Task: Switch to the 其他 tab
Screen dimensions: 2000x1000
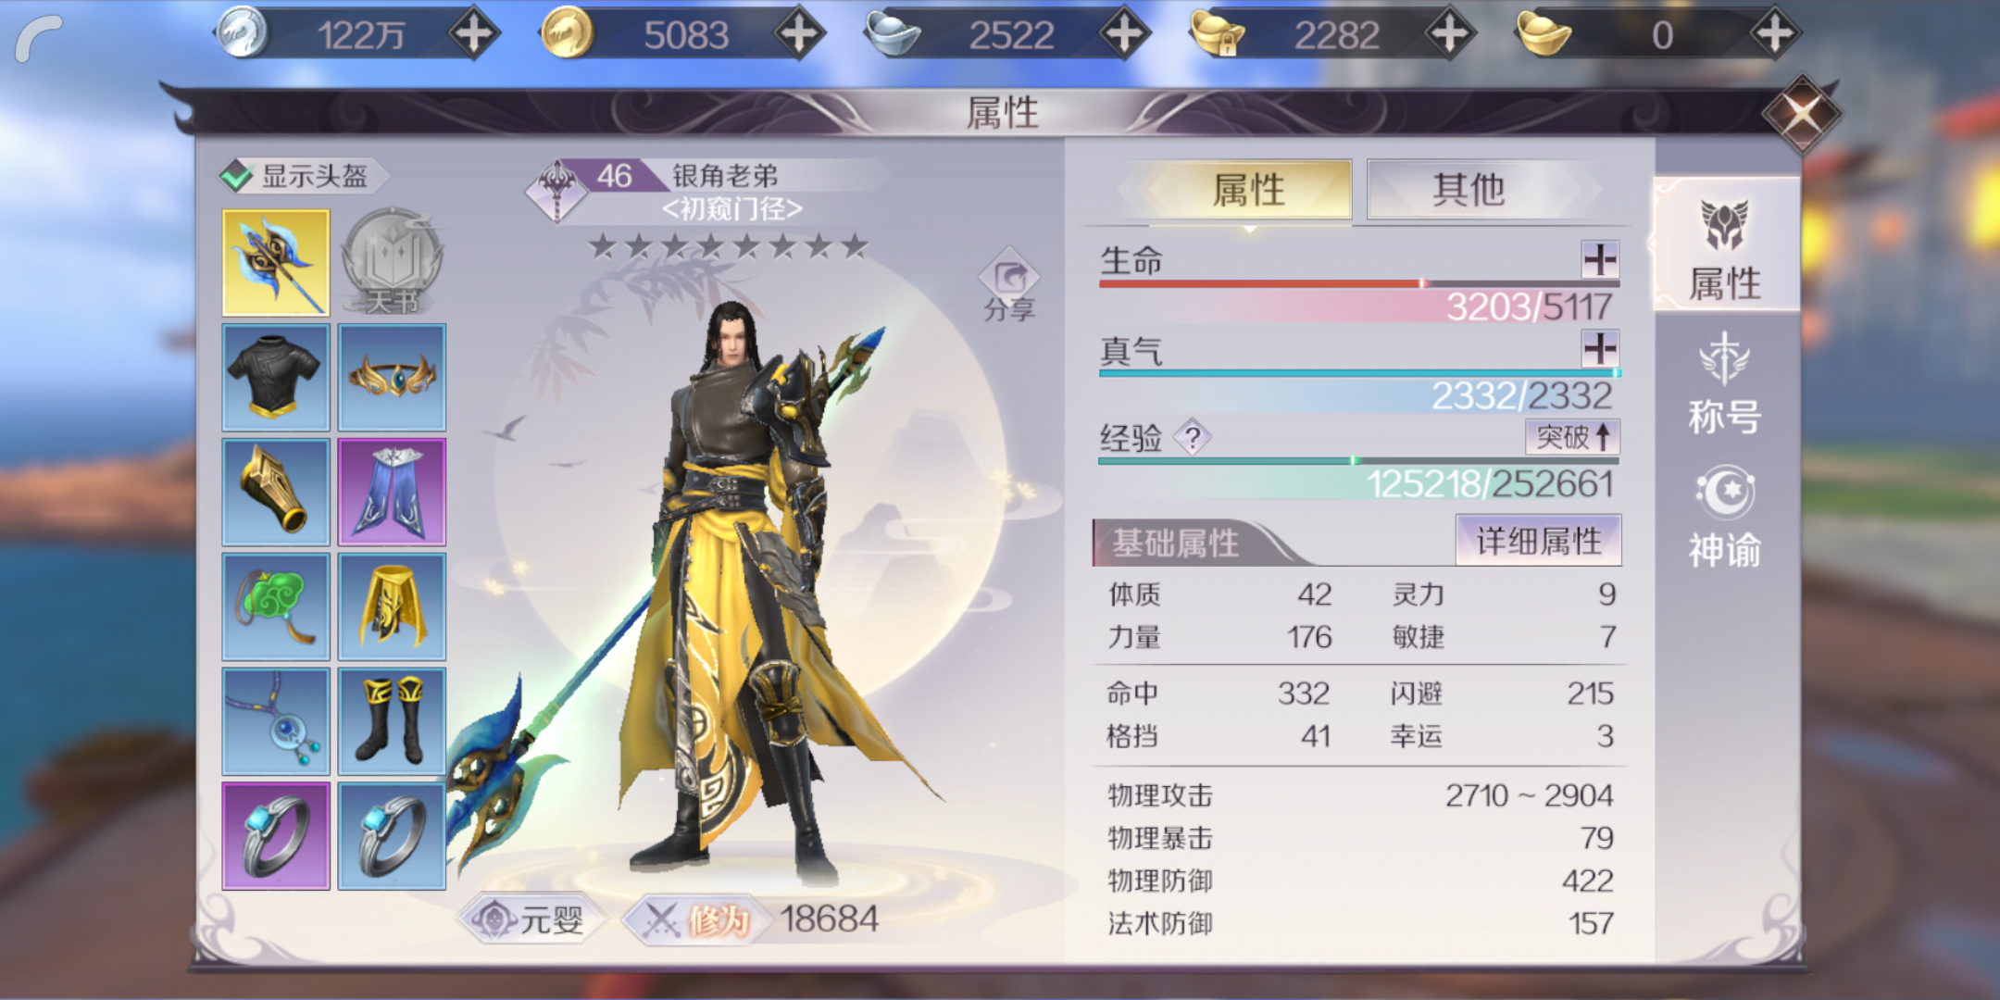Action: pyautogui.click(x=1469, y=190)
